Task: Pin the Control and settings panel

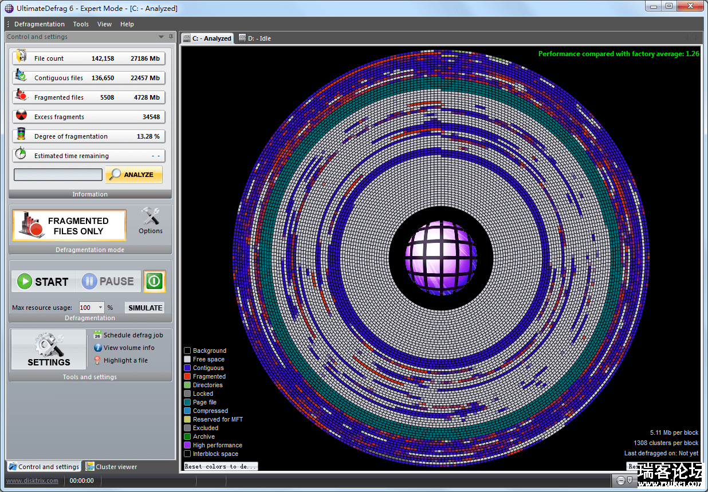Action: pos(171,37)
